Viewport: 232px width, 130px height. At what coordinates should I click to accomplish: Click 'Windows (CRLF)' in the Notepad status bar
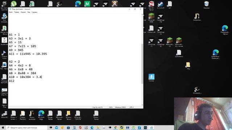coord(120,107)
